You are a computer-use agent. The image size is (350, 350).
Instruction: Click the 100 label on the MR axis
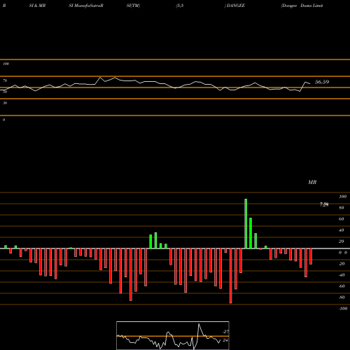coord(342,197)
